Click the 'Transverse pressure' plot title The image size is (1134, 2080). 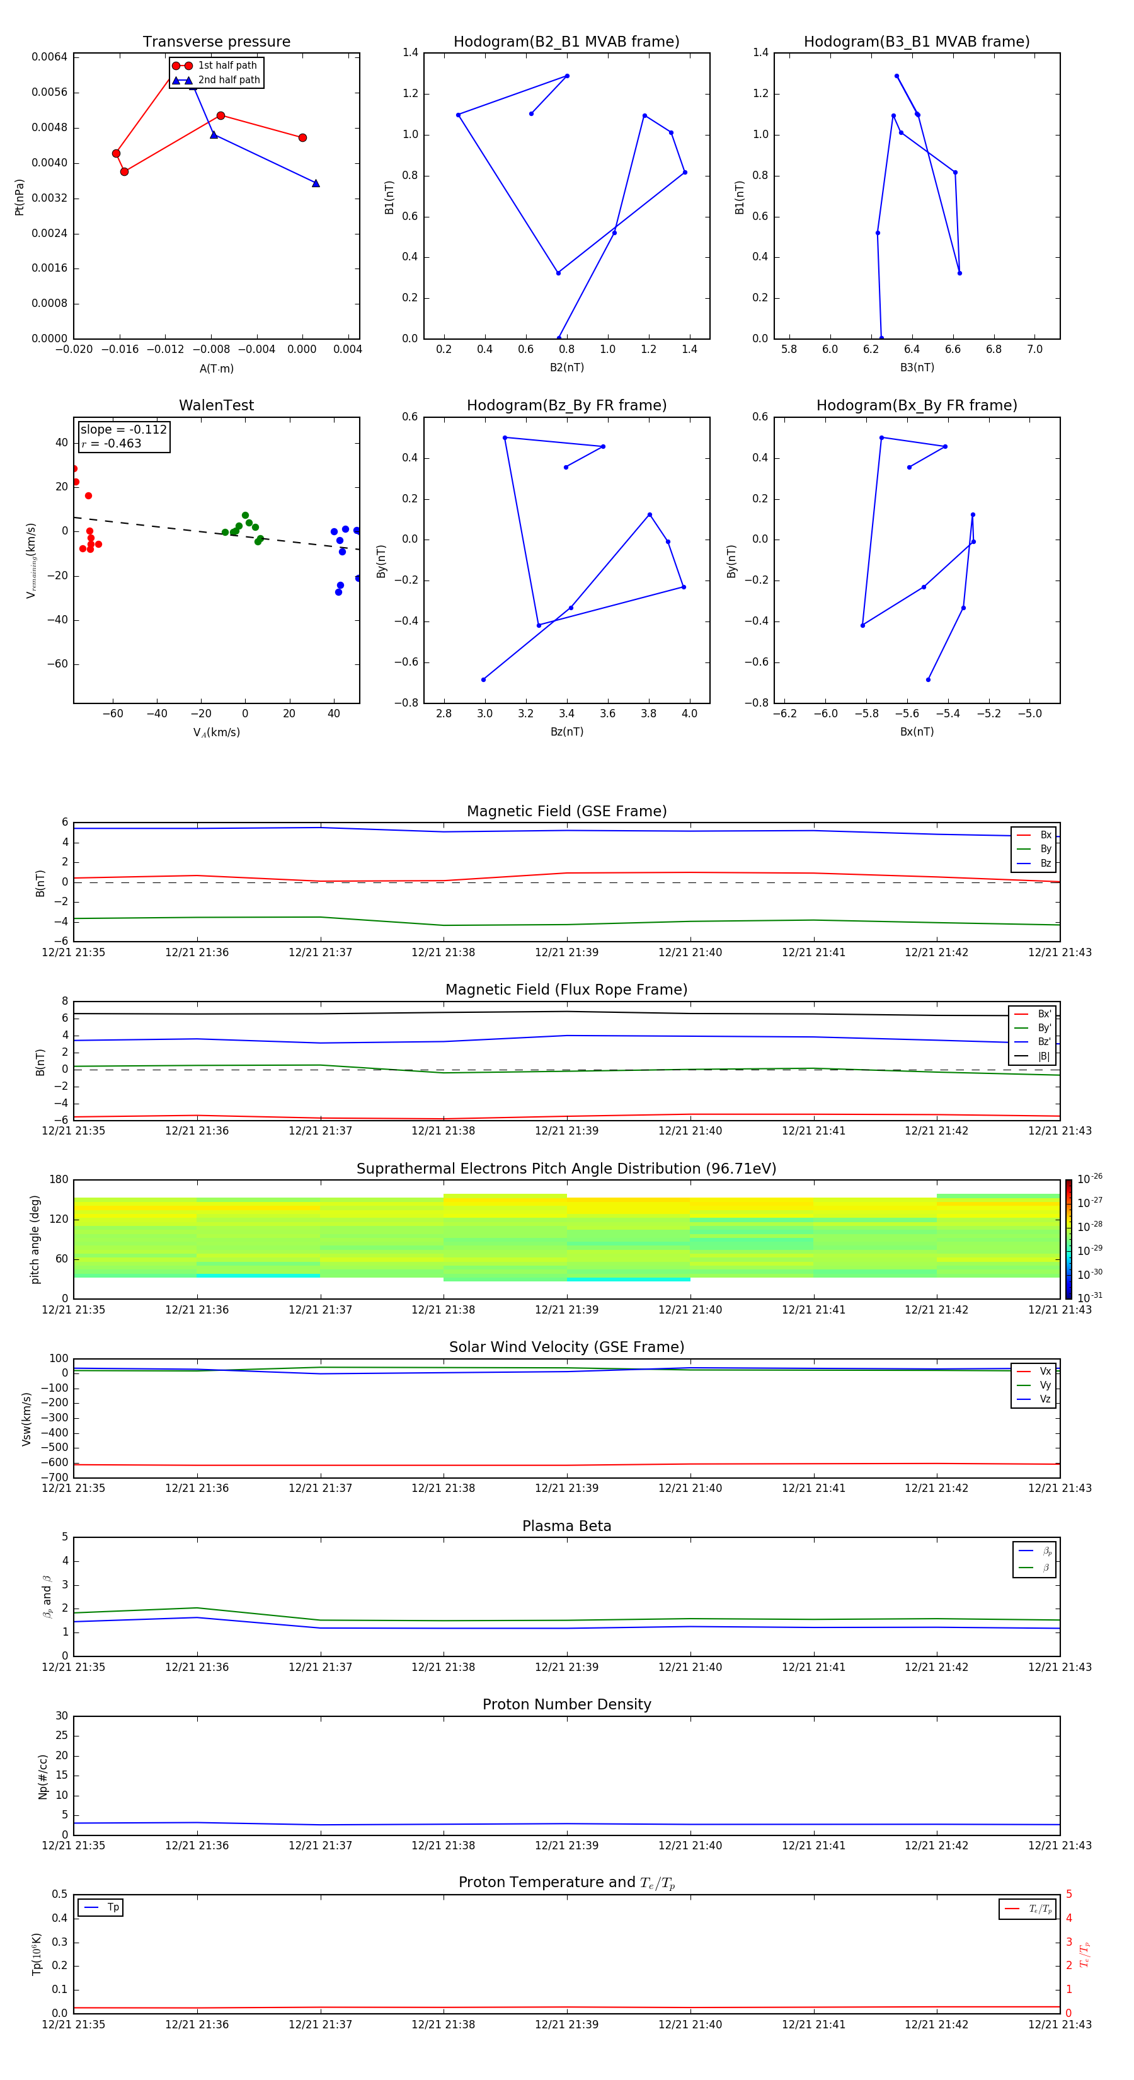216,42
